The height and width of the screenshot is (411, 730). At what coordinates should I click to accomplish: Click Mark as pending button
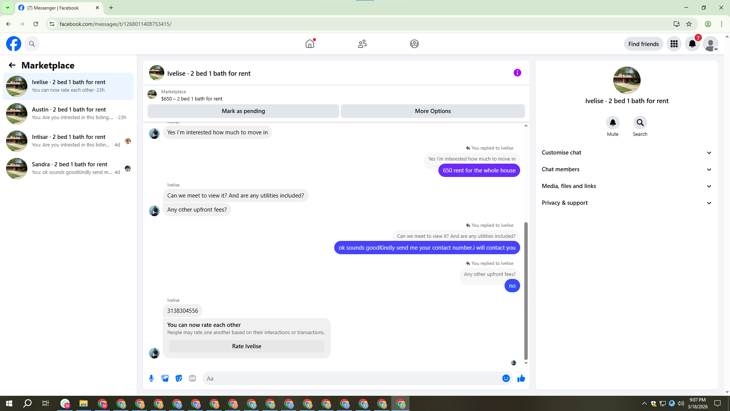(x=243, y=111)
